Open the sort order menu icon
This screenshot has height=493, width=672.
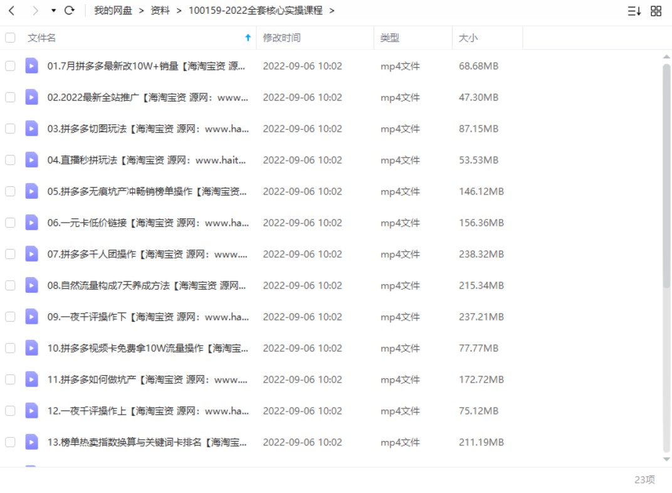tap(634, 11)
